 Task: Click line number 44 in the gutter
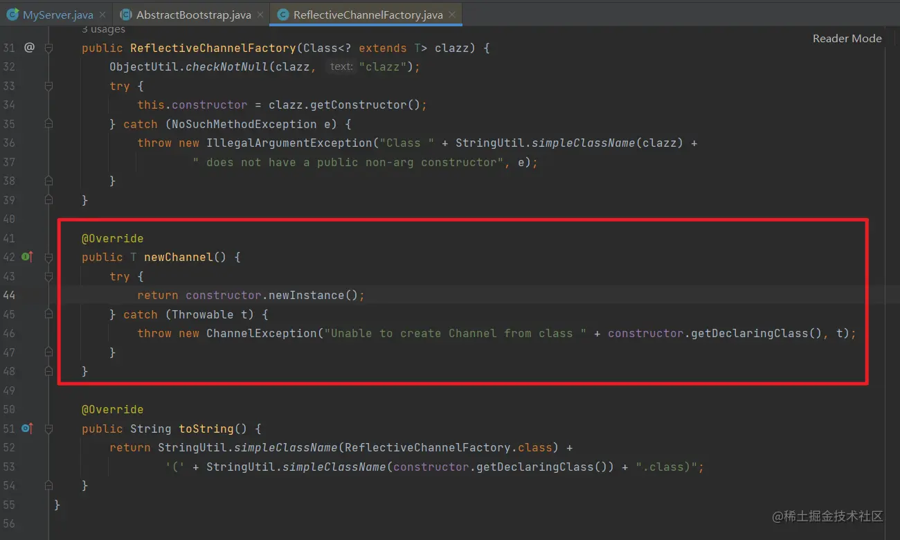(8, 295)
